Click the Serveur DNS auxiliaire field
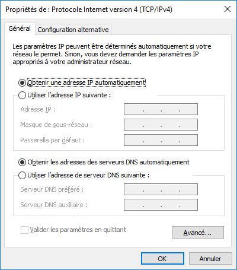 pyautogui.click(x=161, y=205)
